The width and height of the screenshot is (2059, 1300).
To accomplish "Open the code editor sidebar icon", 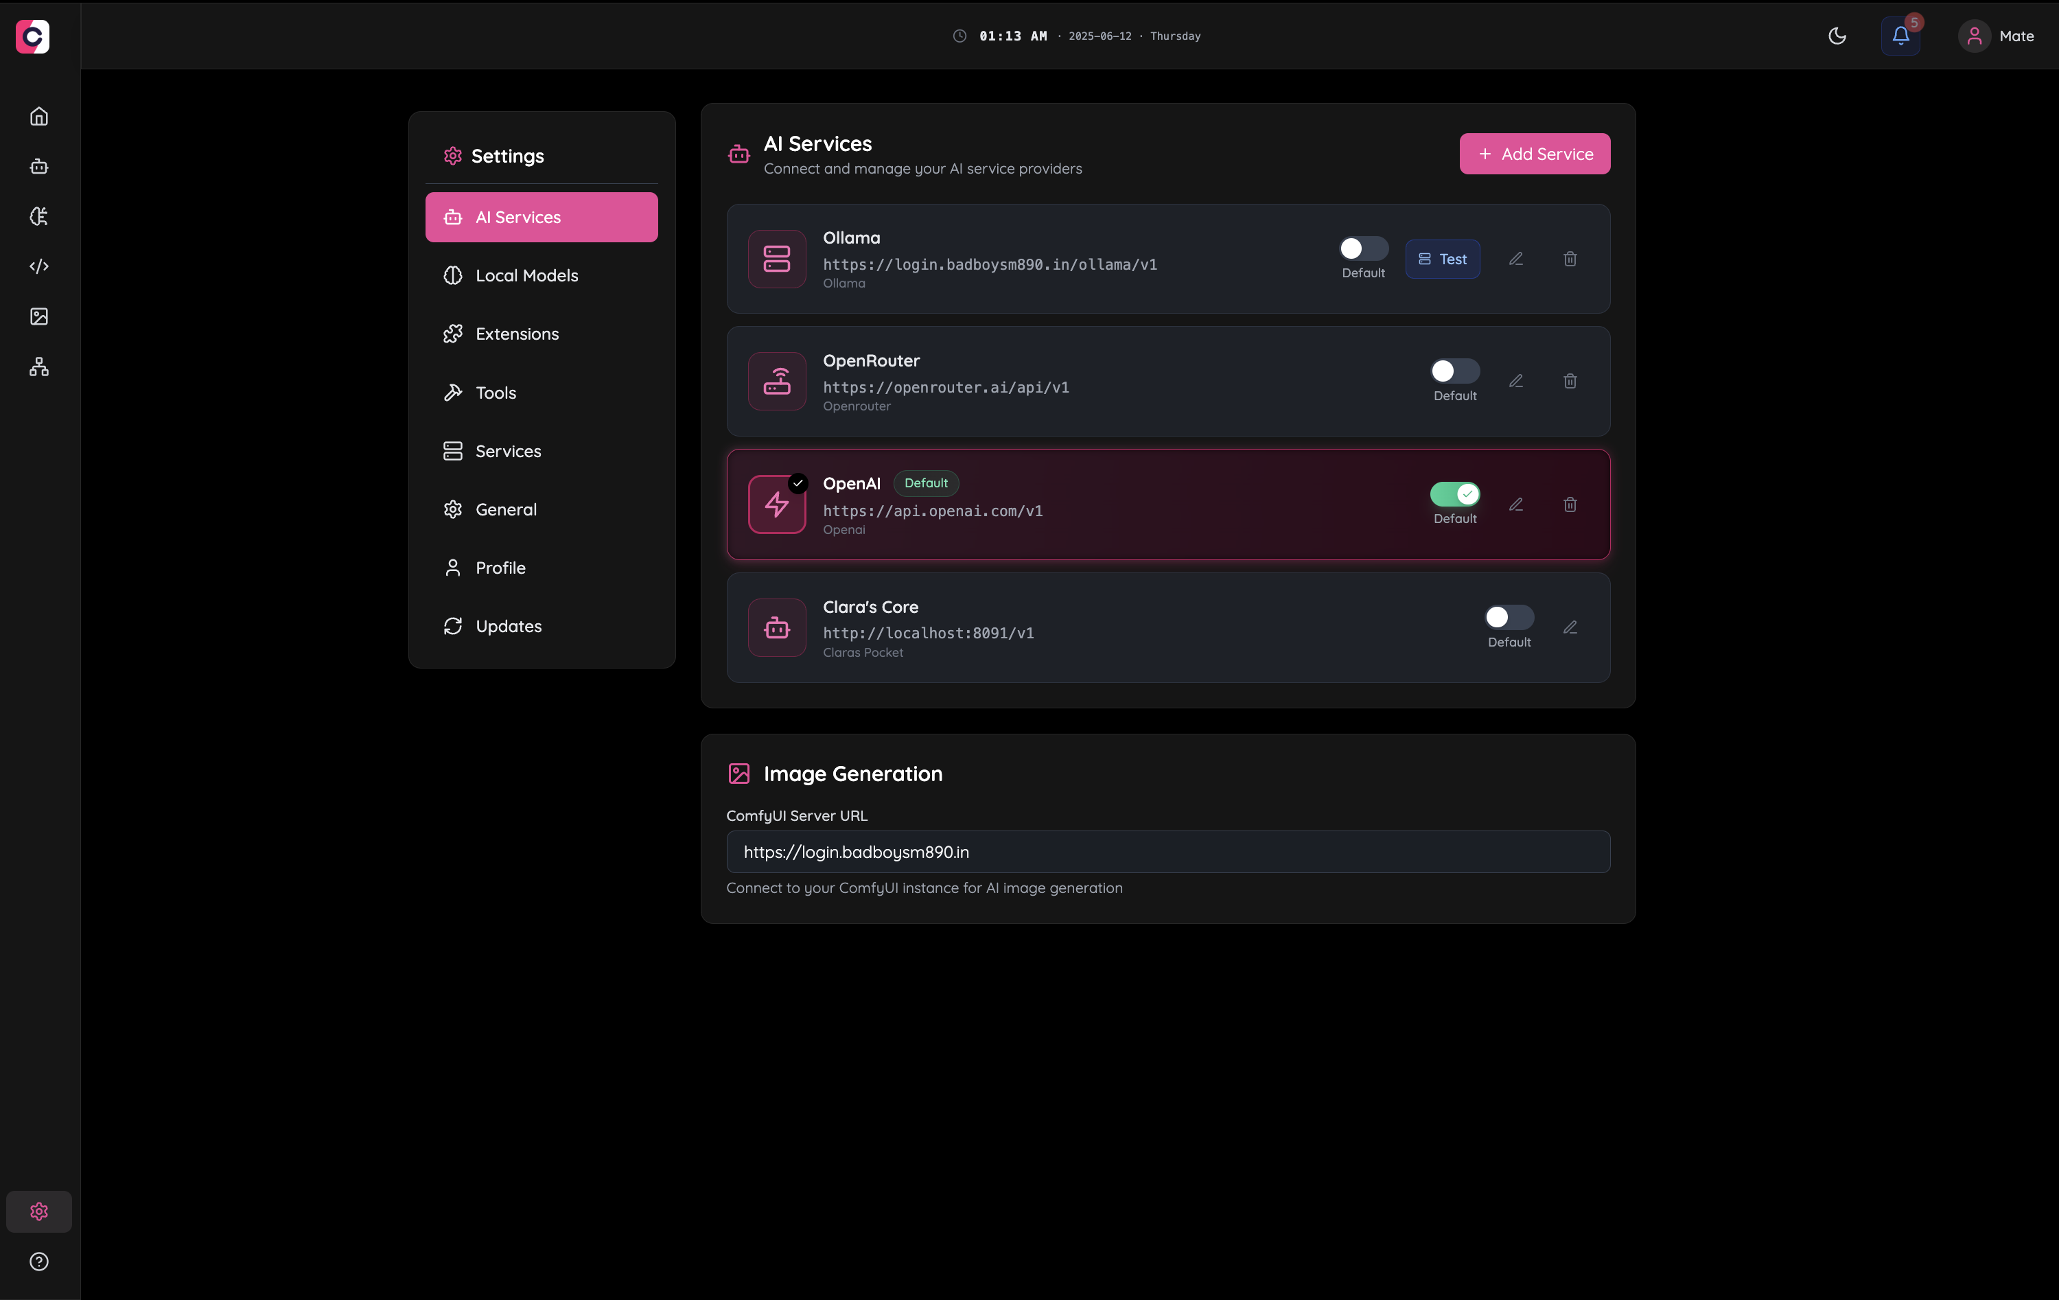I will point(38,266).
